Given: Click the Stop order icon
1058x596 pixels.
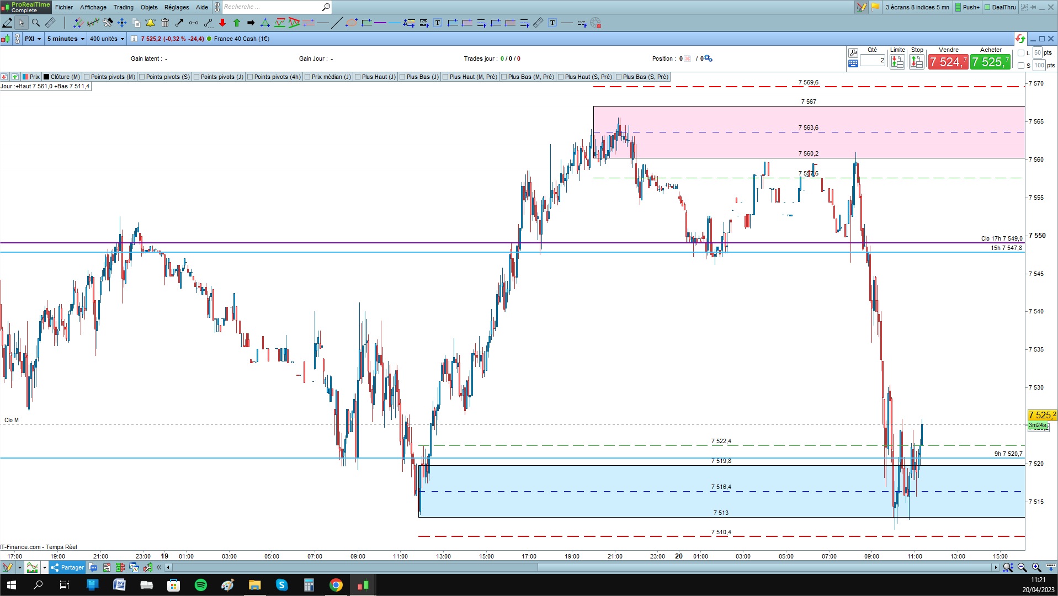Looking at the screenshot, I should (x=917, y=62).
